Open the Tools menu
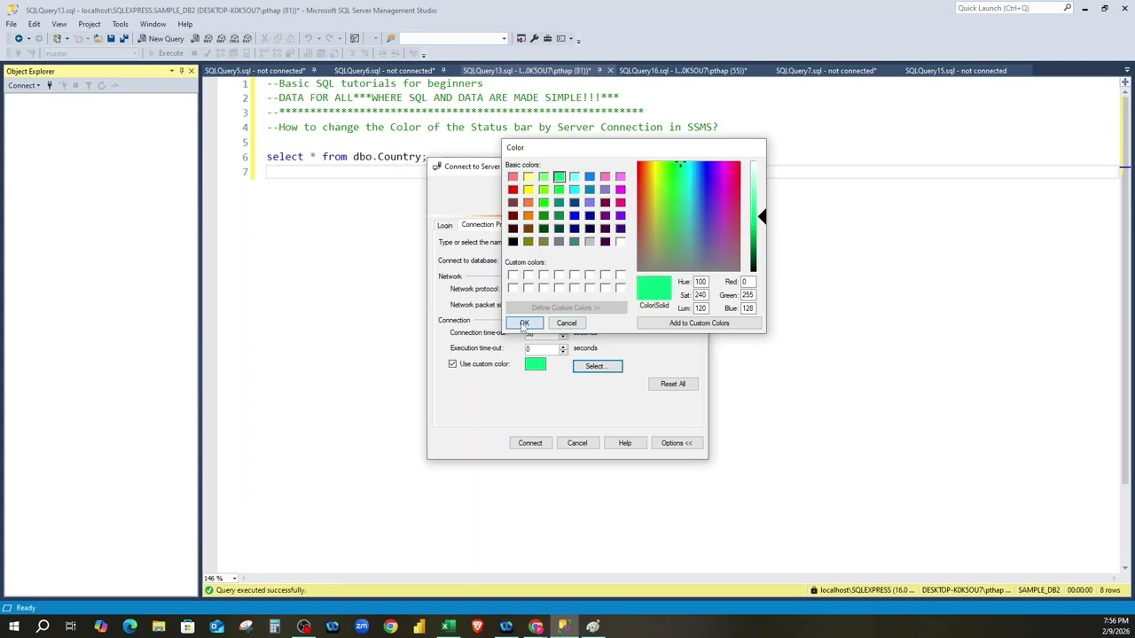 point(120,24)
